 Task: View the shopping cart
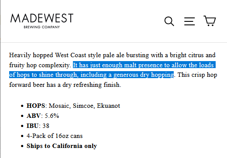coord(210,21)
